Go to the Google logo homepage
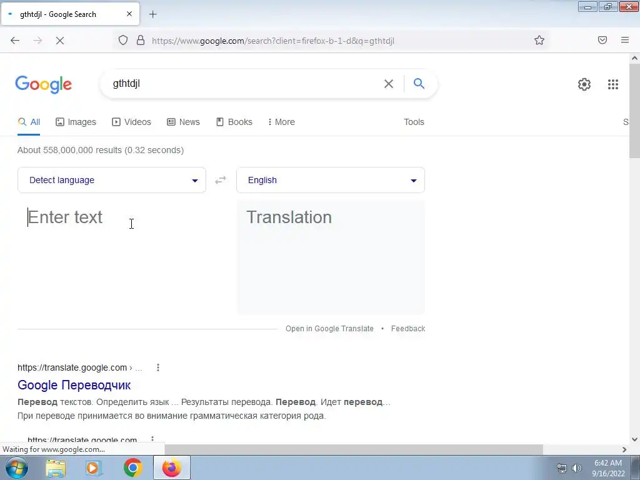This screenshot has width=640, height=480. point(44,84)
